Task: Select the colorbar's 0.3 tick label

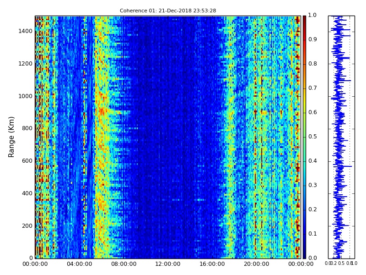Action: [312, 185]
